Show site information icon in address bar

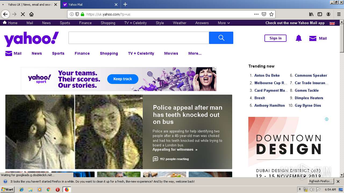[72, 14]
